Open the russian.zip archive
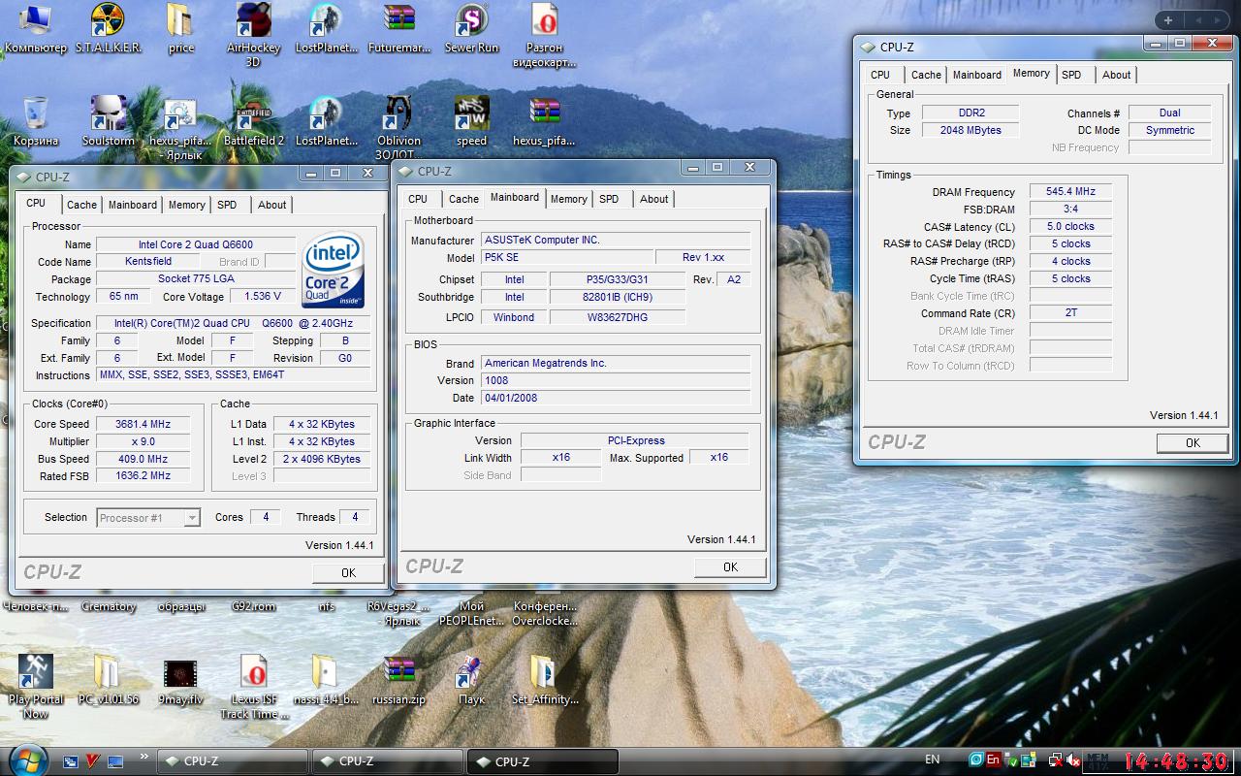 tap(399, 680)
